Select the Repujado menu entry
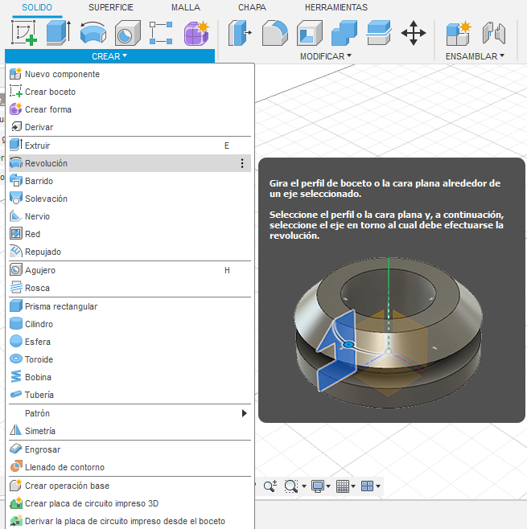This screenshot has height=529, width=527. 130,252
